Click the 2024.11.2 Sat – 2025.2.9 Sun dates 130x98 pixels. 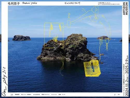(x=127, y=76)
